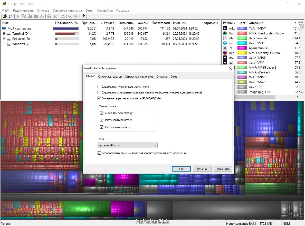Viewport: 305px width, 226px height.
Task: Open the 'Помощь' menu
Action: 122,11
